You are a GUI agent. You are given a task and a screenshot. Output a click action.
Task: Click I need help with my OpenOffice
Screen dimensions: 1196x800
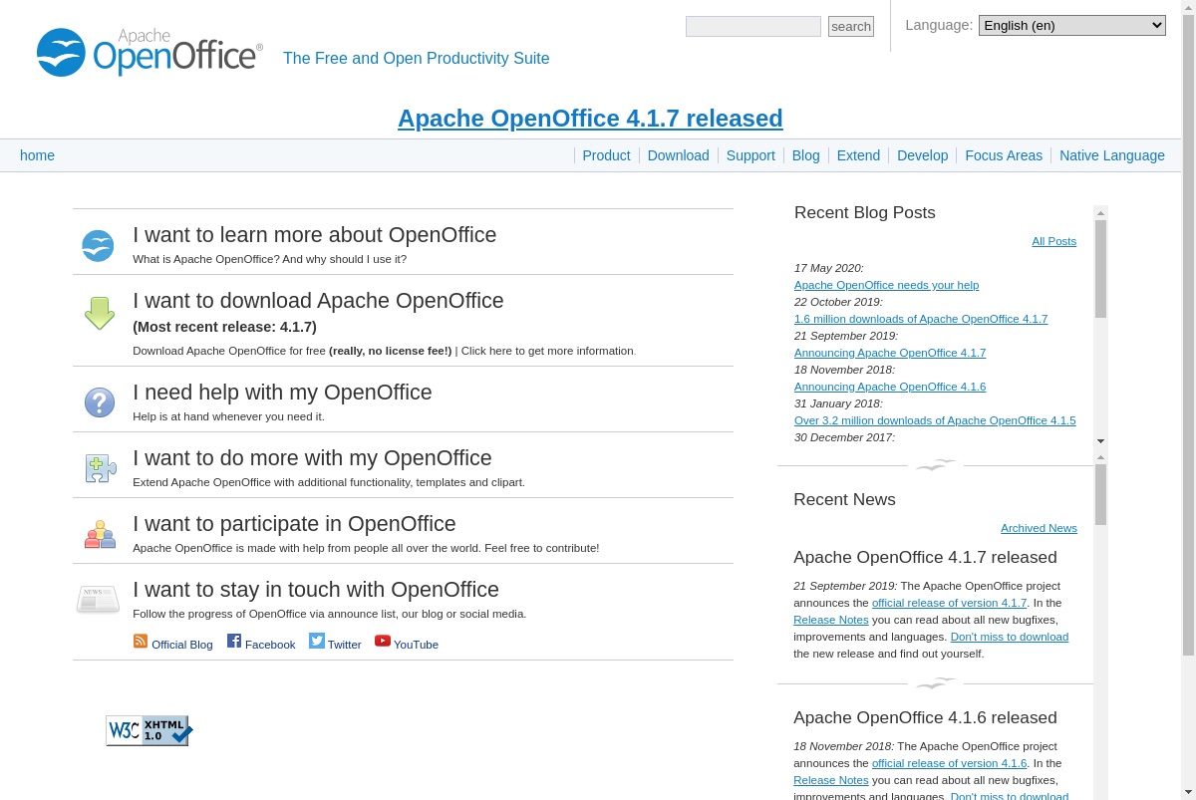(282, 393)
